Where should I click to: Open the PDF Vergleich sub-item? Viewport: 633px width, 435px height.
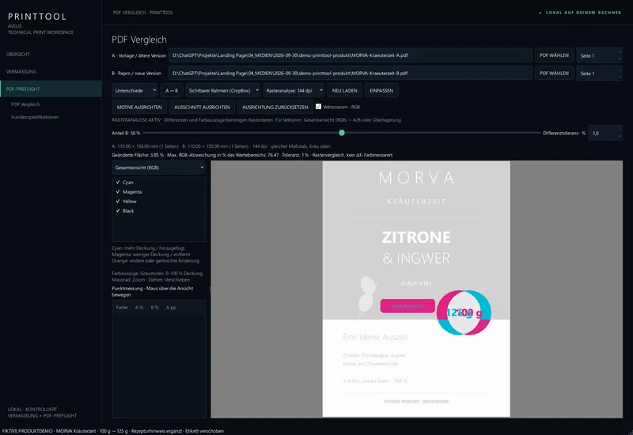point(25,104)
